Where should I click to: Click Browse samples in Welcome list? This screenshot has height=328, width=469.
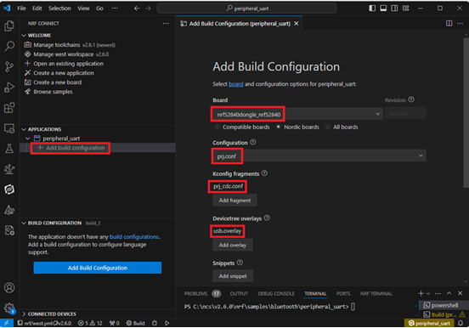pos(53,92)
